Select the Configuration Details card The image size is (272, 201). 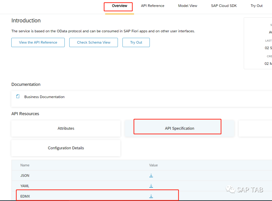click(66, 148)
